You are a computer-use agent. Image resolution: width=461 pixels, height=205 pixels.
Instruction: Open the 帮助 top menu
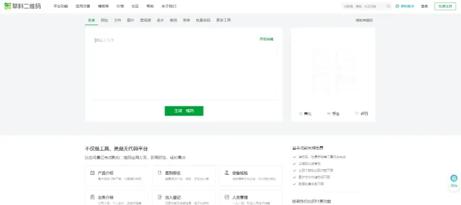tap(150, 6)
